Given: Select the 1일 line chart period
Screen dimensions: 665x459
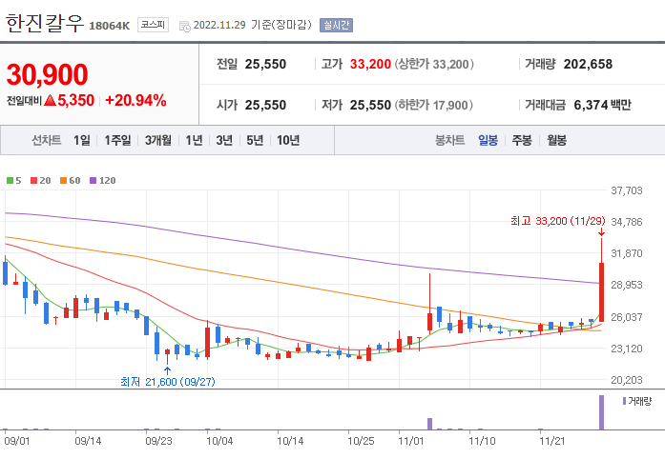Looking at the screenshot, I should pos(82,140).
